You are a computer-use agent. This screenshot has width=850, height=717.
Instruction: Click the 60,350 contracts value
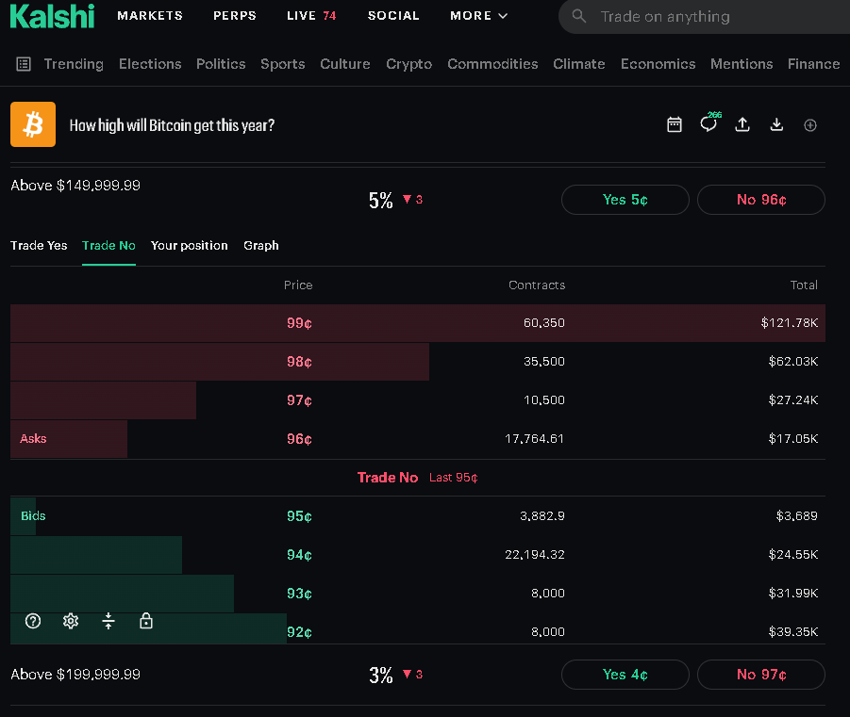[x=544, y=323]
